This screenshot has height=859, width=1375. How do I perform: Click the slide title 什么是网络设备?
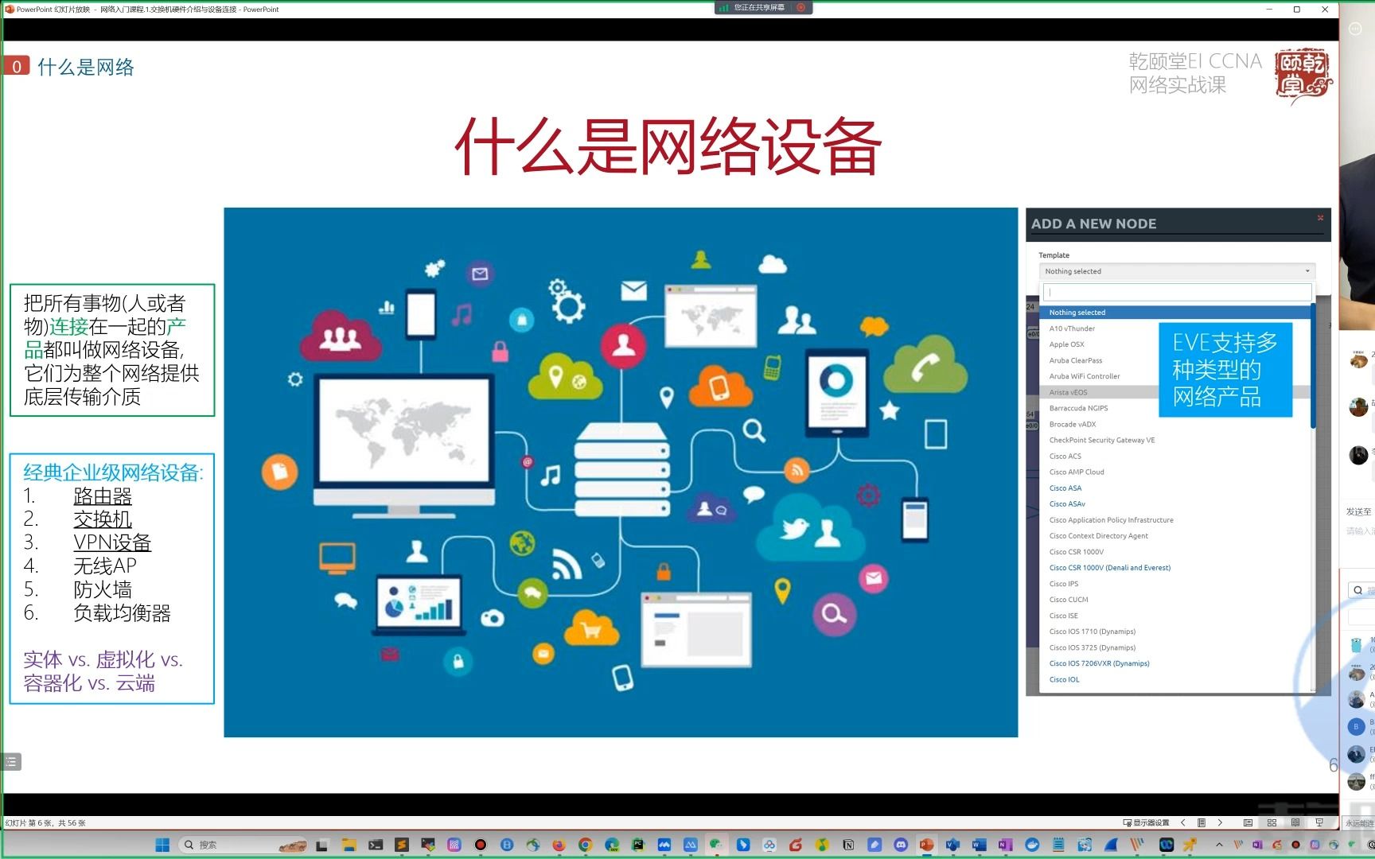click(x=668, y=146)
